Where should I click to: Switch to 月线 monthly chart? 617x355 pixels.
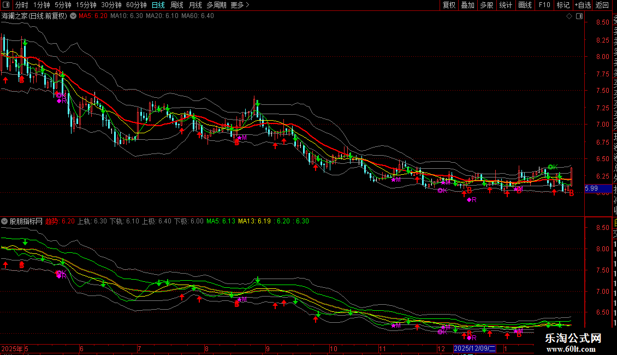(195, 5)
